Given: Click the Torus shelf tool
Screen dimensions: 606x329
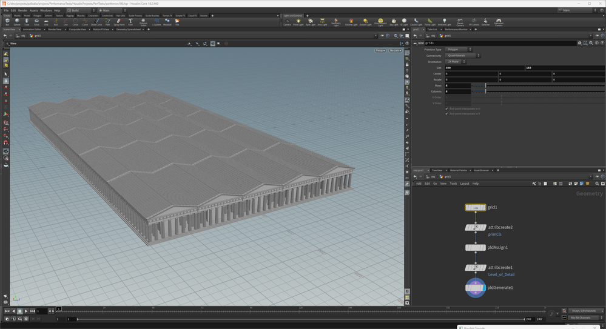Looking at the screenshot, I should pos(36,21).
